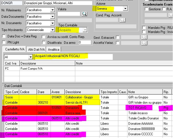Expand the Nr. Riferimento dropdown
This screenshot has height=138, width=173.
point(52,10)
